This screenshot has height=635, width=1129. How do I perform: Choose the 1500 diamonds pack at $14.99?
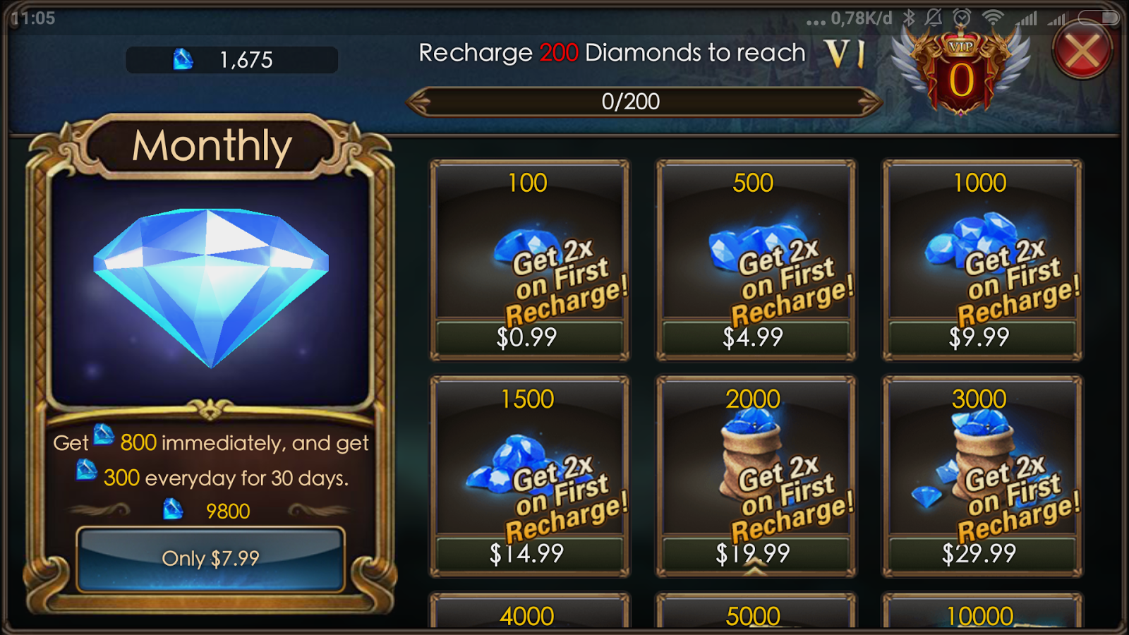[529, 476]
